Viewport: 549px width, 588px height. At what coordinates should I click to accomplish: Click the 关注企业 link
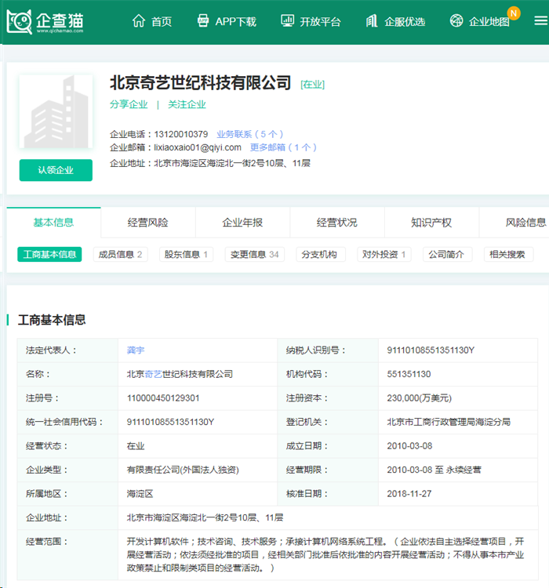[x=187, y=104]
